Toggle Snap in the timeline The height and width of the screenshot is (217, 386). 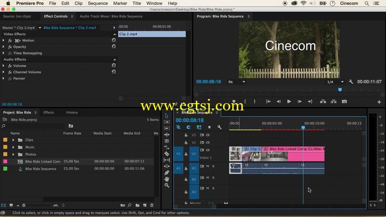tap(188, 127)
